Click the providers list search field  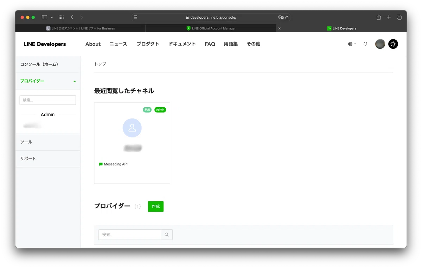pos(130,235)
